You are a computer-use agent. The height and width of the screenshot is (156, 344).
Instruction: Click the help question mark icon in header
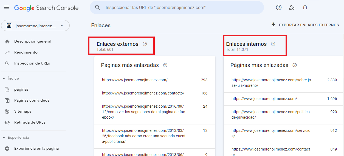(279, 8)
